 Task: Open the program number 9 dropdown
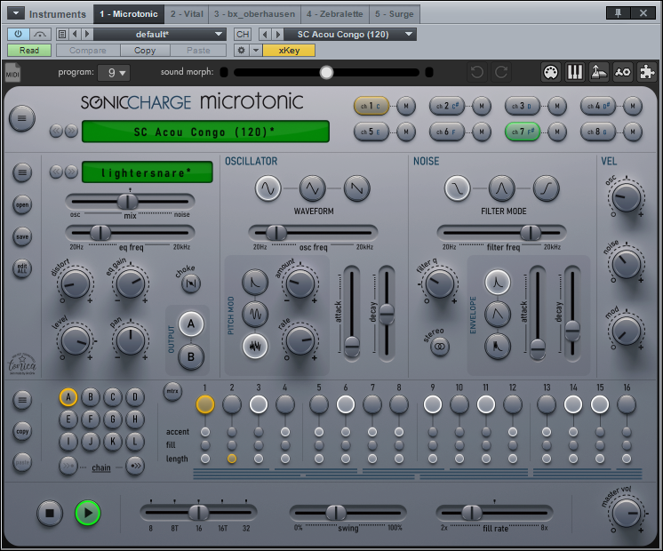pyautogui.click(x=114, y=73)
